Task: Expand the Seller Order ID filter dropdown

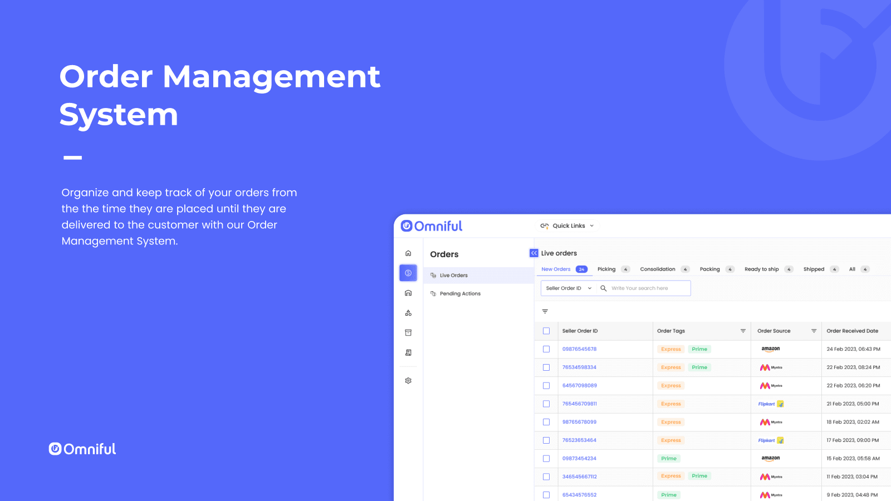Action: tap(567, 288)
